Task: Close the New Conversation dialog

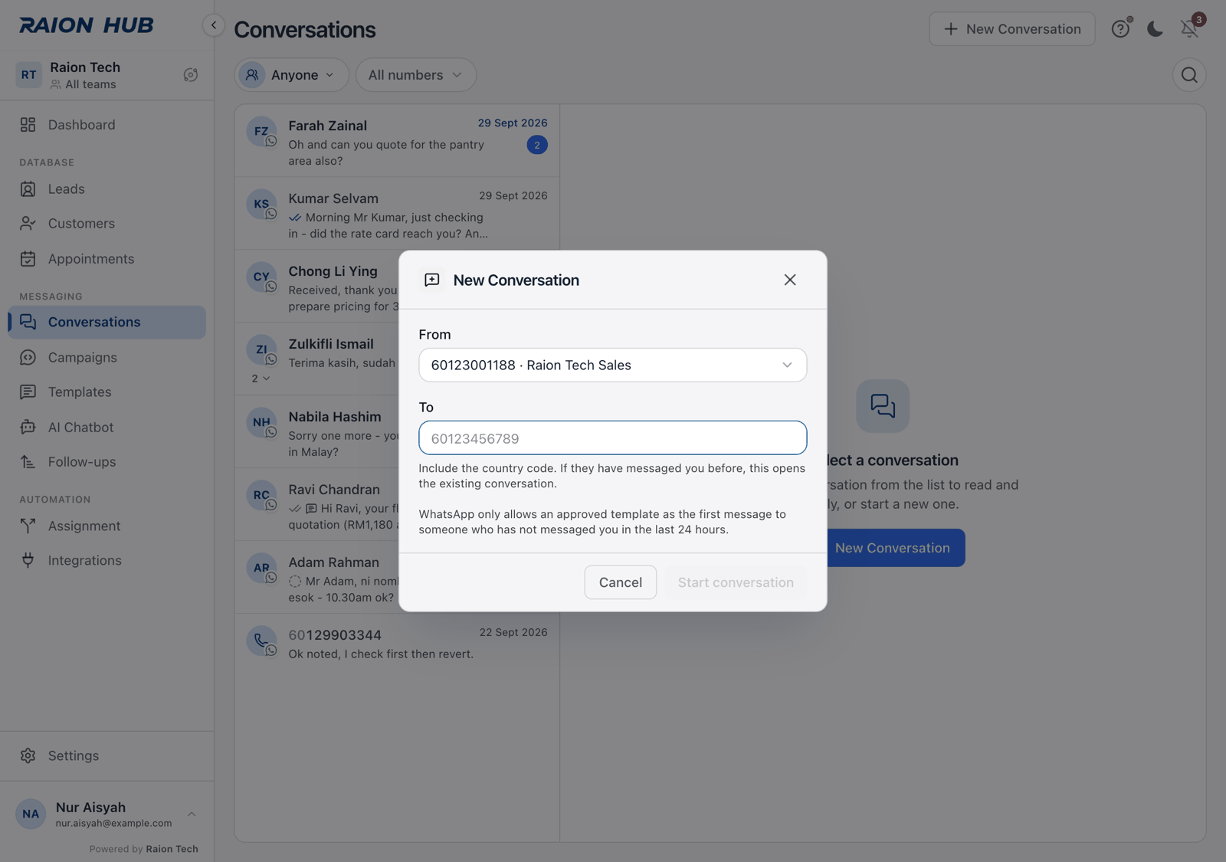Action: pyautogui.click(x=790, y=280)
